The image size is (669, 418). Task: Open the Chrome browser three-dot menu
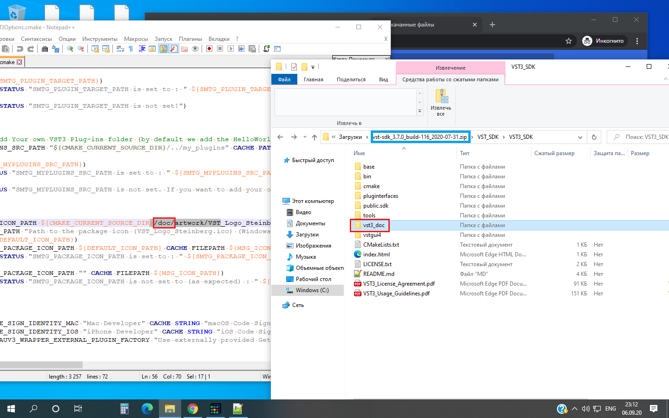coord(637,41)
